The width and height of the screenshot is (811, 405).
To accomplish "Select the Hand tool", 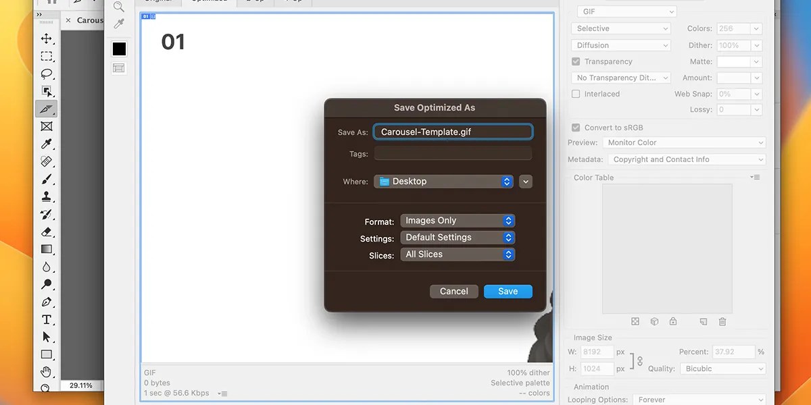I will coord(47,371).
